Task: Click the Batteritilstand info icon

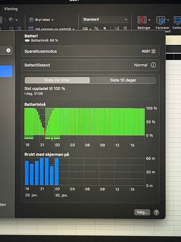Action: pos(153,65)
